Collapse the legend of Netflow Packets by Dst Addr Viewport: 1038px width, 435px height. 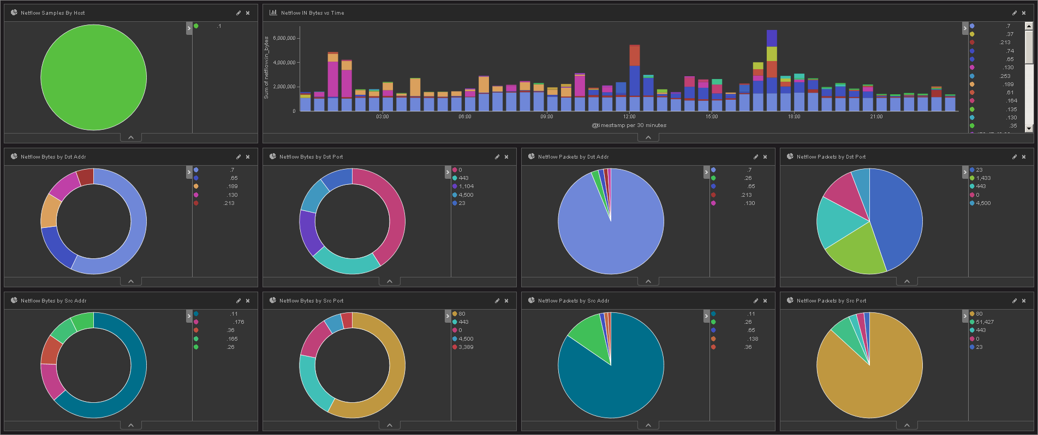click(x=707, y=172)
